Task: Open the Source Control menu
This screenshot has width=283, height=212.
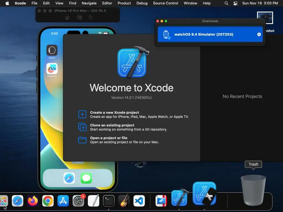Action: click(166, 3)
